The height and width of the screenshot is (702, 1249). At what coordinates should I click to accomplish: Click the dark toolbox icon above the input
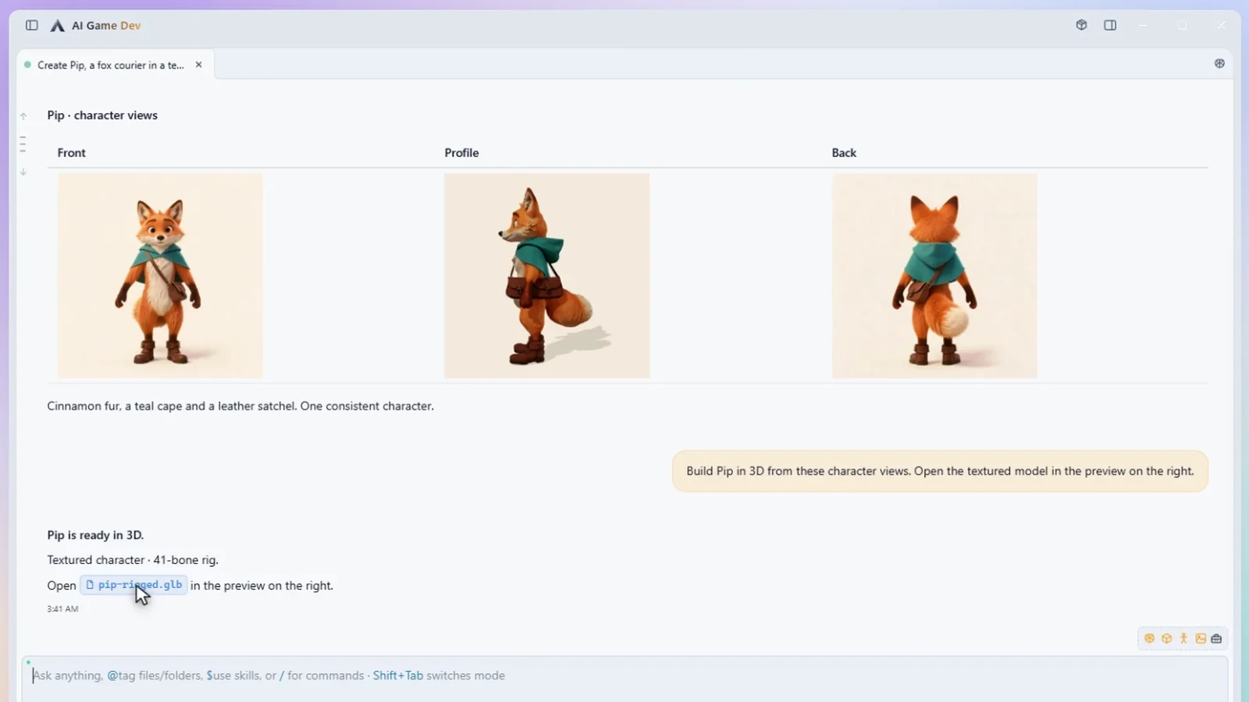tap(1216, 638)
